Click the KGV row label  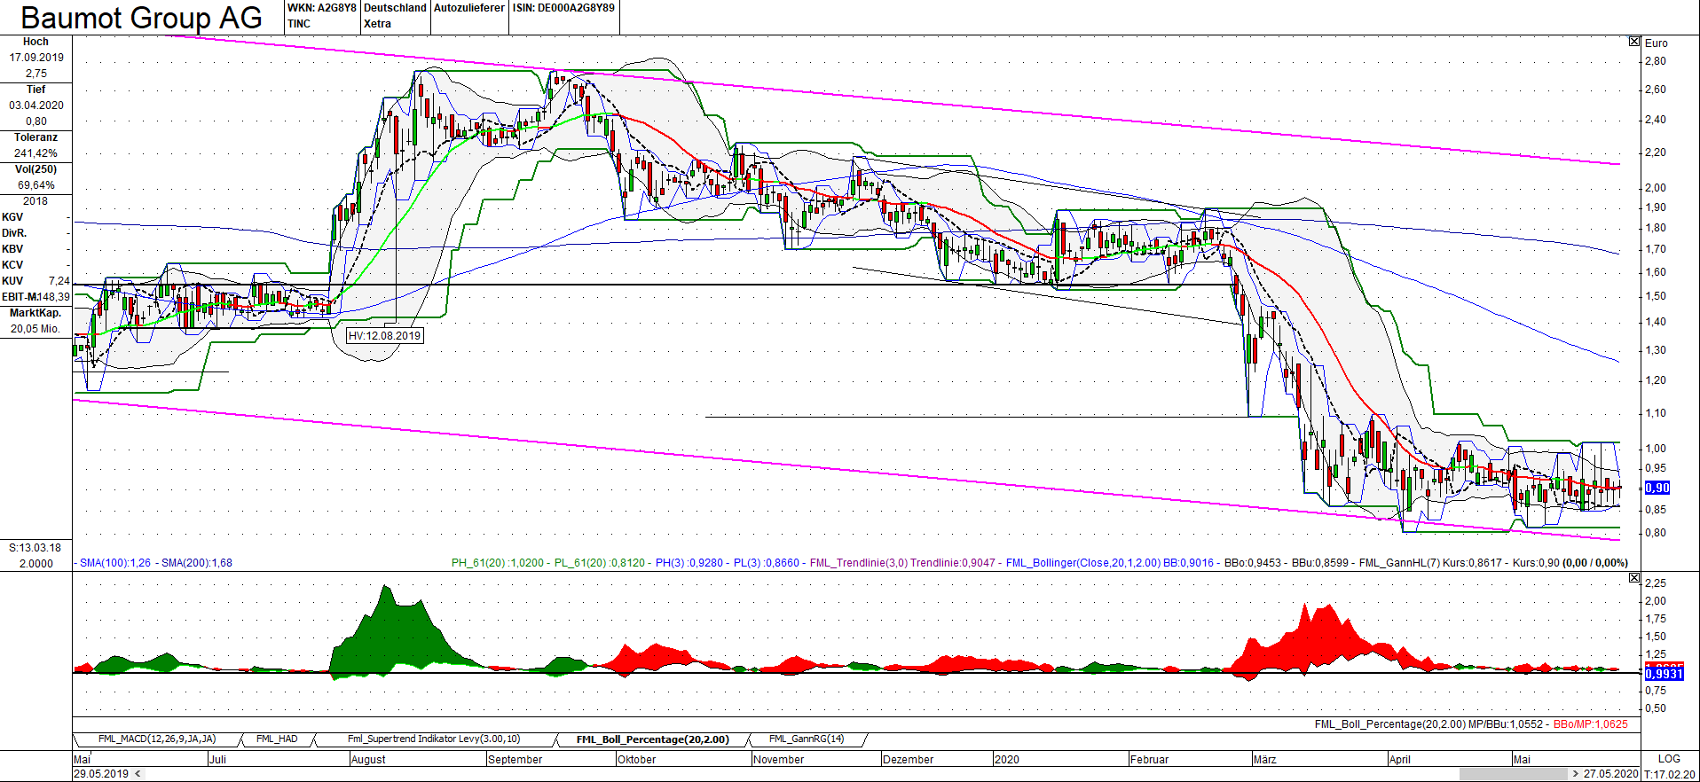[x=12, y=217]
